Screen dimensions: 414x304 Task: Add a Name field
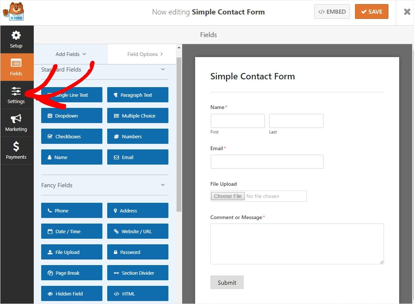(72, 157)
